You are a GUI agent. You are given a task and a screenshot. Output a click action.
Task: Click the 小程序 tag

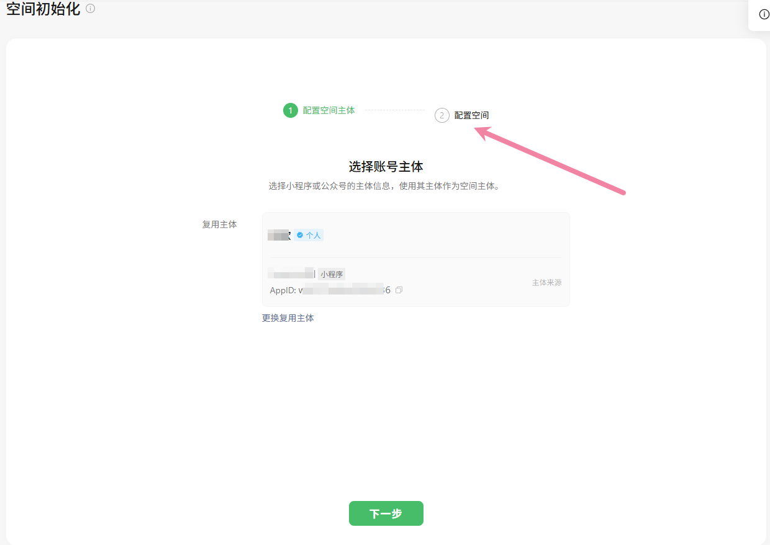tap(332, 274)
